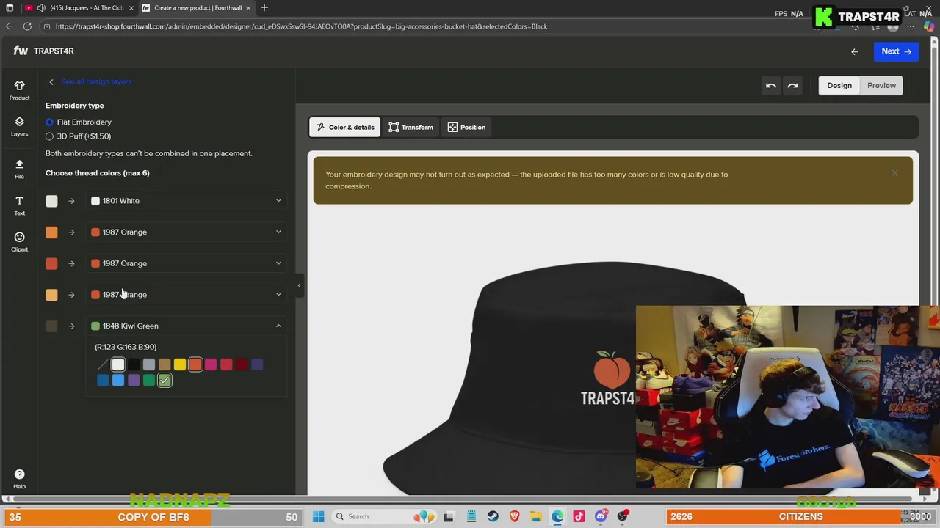Expand the 1801 White thread dropdown

tap(187, 201)
